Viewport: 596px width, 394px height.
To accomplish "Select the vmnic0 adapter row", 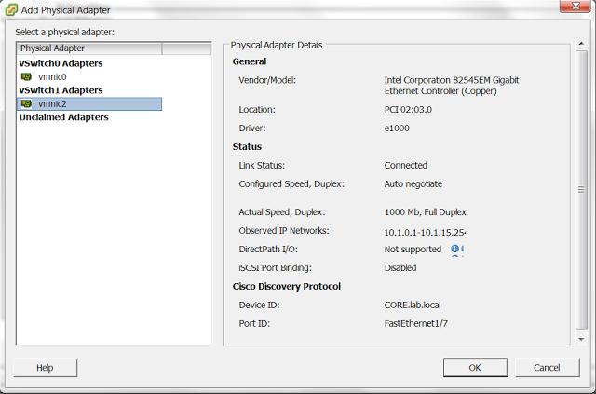I will coord(89,76).
